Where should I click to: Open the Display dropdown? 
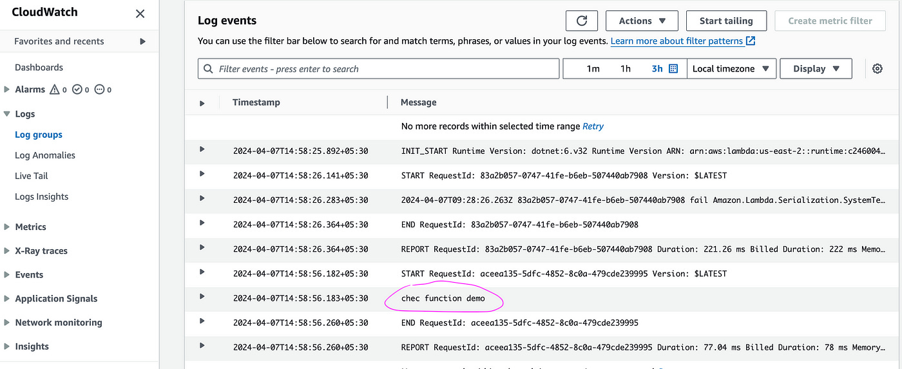816,69
